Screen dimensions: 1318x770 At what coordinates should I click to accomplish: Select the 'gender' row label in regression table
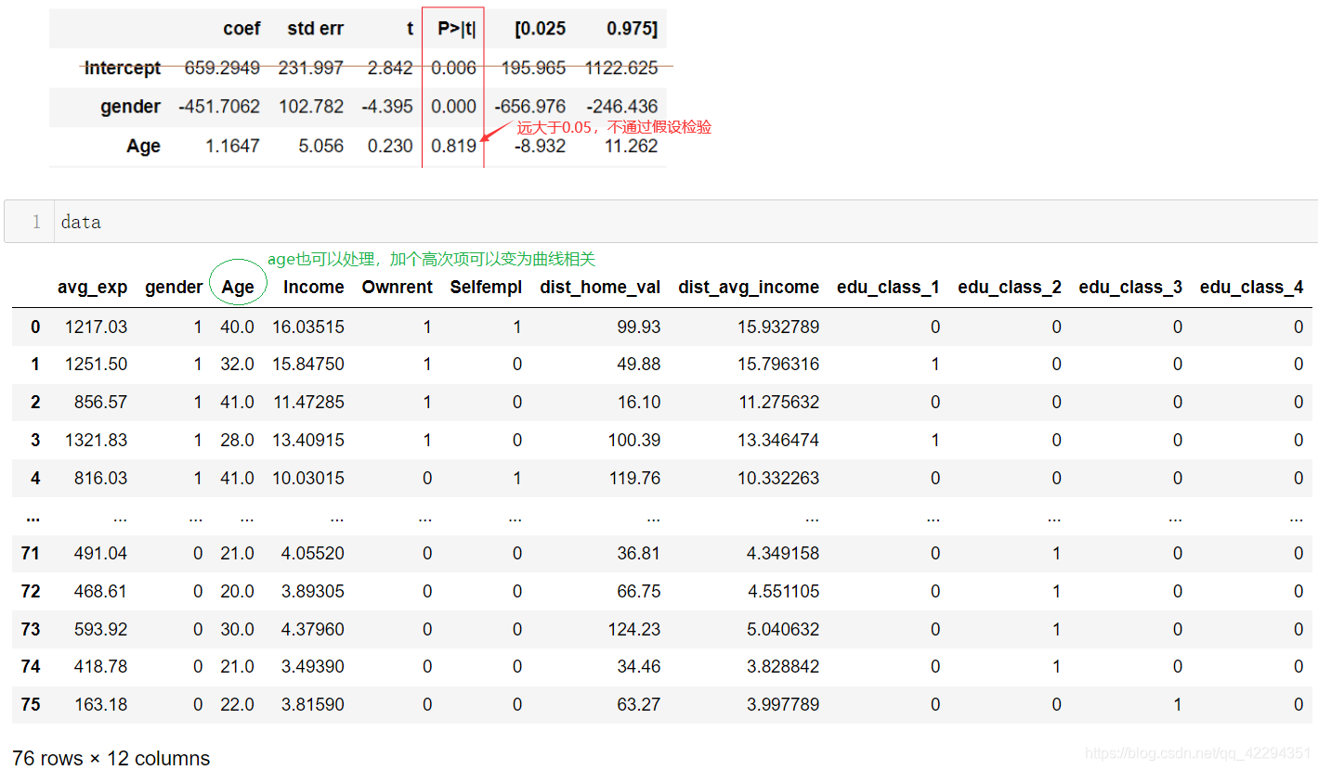[x=130, y=107]
